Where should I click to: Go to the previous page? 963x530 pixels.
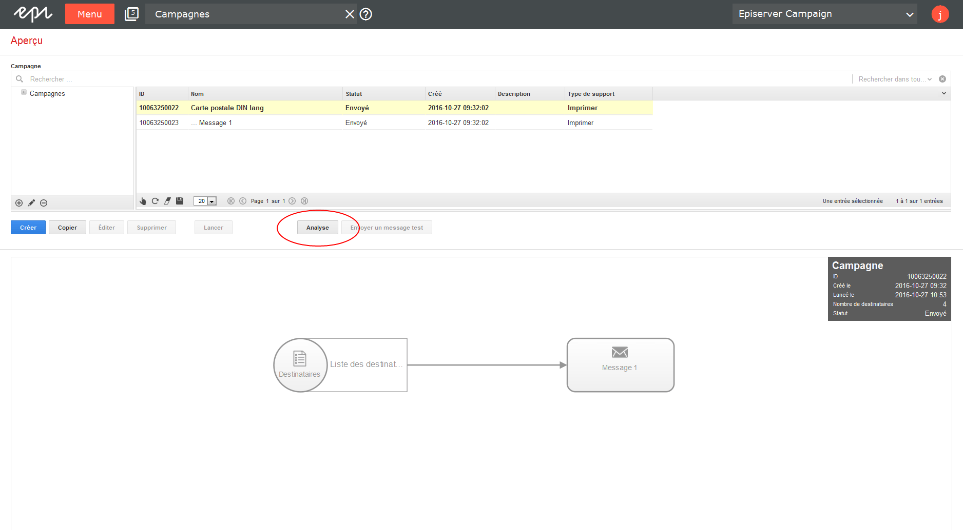pyautogui.click(x=243, y=201)
